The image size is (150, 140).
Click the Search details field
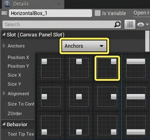tap(57, 24)
